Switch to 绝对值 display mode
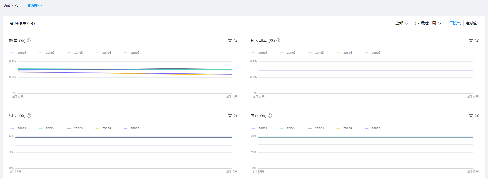This screenshot has height=179, width=488. click(x=471, y=23)
